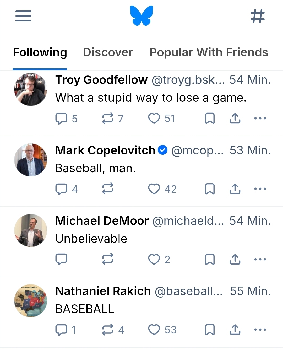Like Nathaniel Rakich's BASEBALL post
The height and width of the screenshot is (350, 283).
click(x=154, y=330)
